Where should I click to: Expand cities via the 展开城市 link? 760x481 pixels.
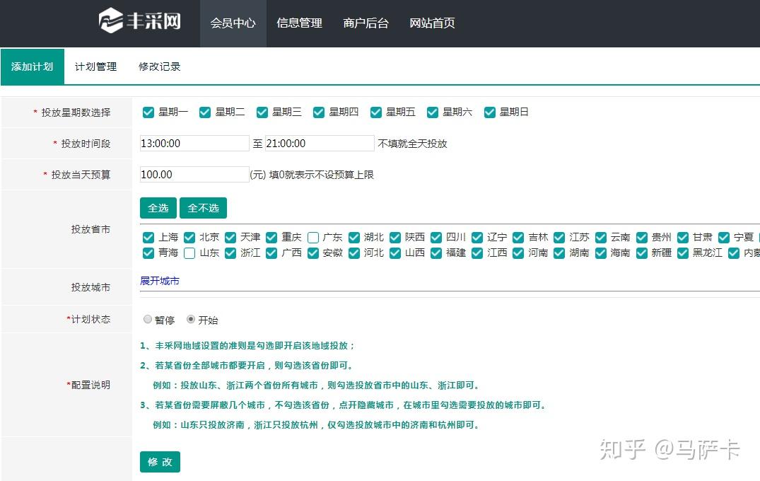tap(159, 280)
